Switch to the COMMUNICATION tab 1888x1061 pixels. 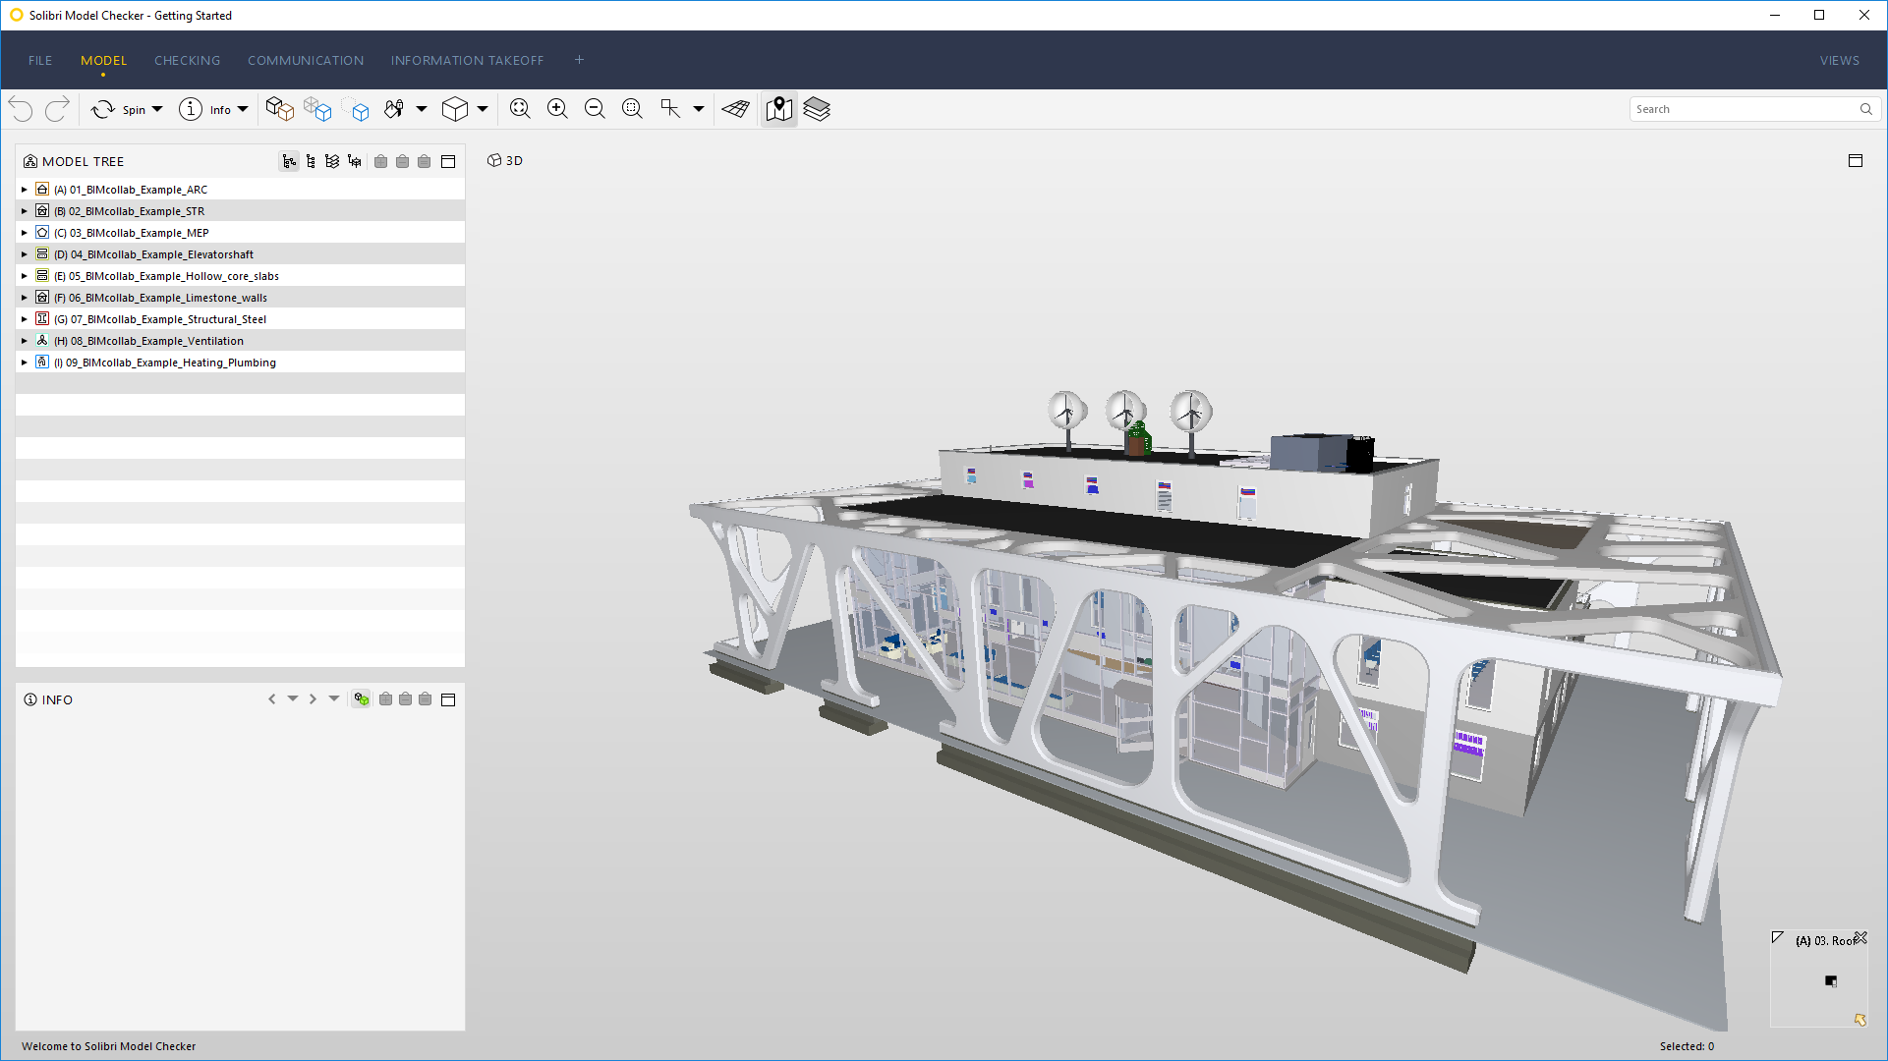306,60
